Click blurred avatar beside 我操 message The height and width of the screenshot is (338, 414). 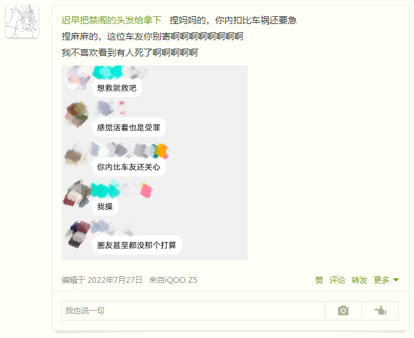pos(77,194)
